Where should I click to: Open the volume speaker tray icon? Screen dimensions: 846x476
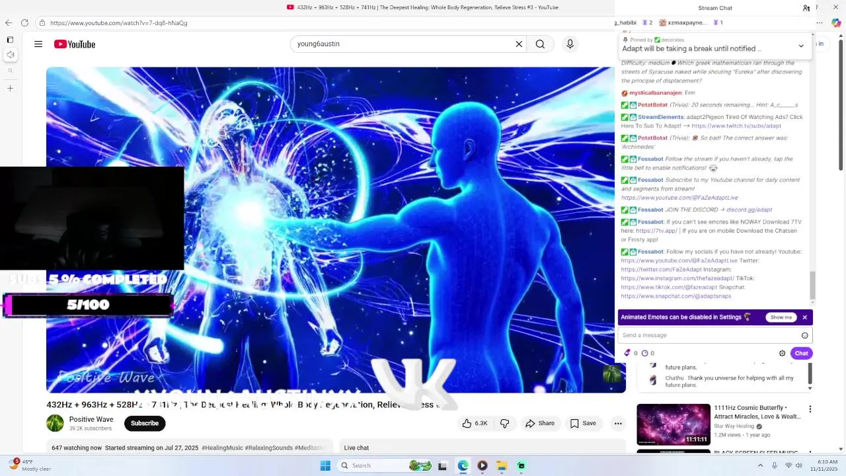click(x=799, y=465)
